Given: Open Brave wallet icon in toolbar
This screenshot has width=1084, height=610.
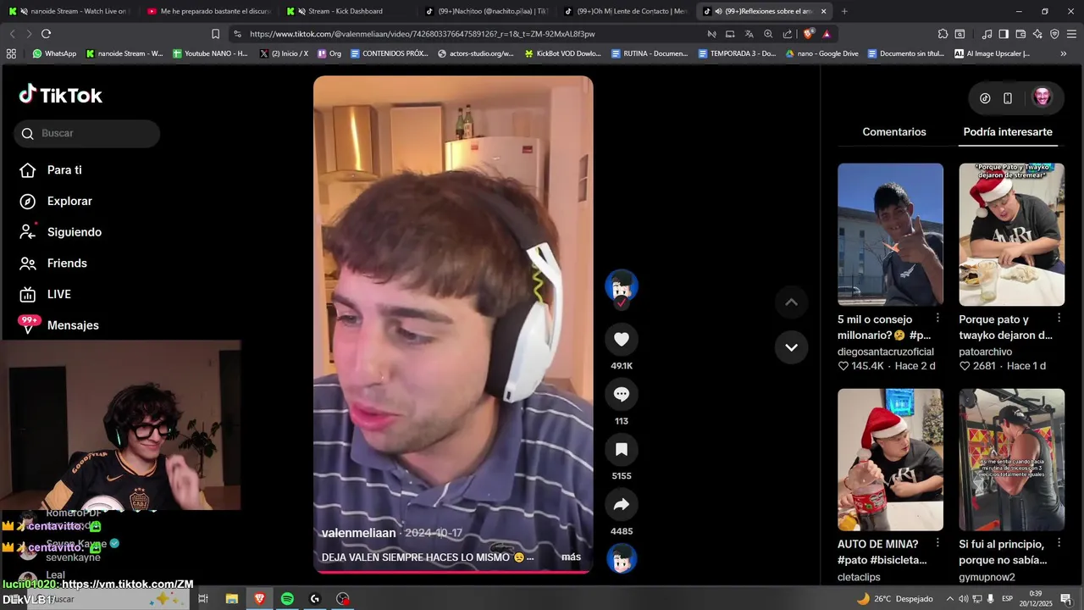Looking at the screenshot, I should point(1020,34).
